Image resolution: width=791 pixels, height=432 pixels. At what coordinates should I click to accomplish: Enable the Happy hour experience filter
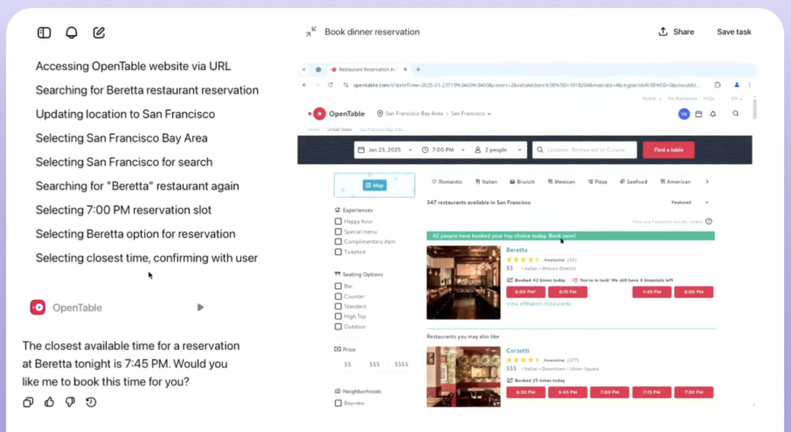tap(338, 221)
